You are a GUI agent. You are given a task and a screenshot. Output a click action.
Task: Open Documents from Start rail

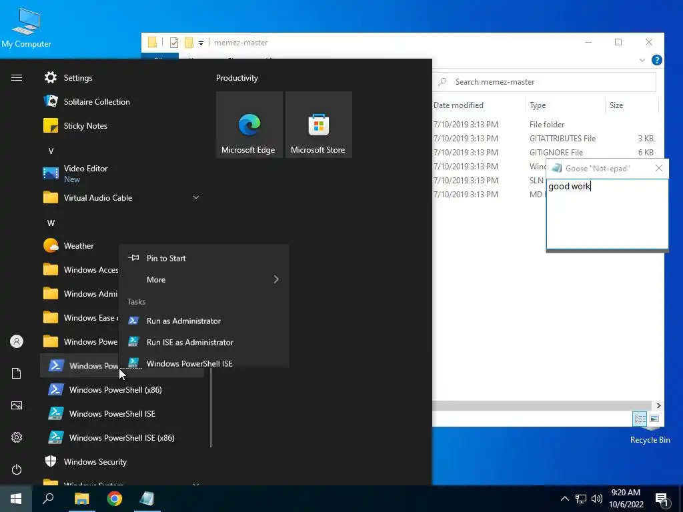tap(17, 373)
